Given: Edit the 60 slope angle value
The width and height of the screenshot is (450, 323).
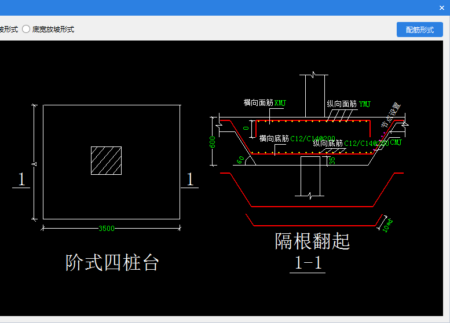Looking at the screenshot, I should click(x=240, y=160).
